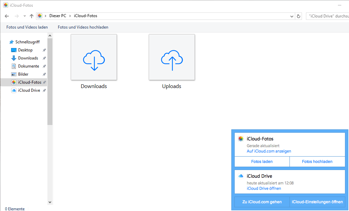
Task: Select the Downloads folder label
Action: [94, 86]
